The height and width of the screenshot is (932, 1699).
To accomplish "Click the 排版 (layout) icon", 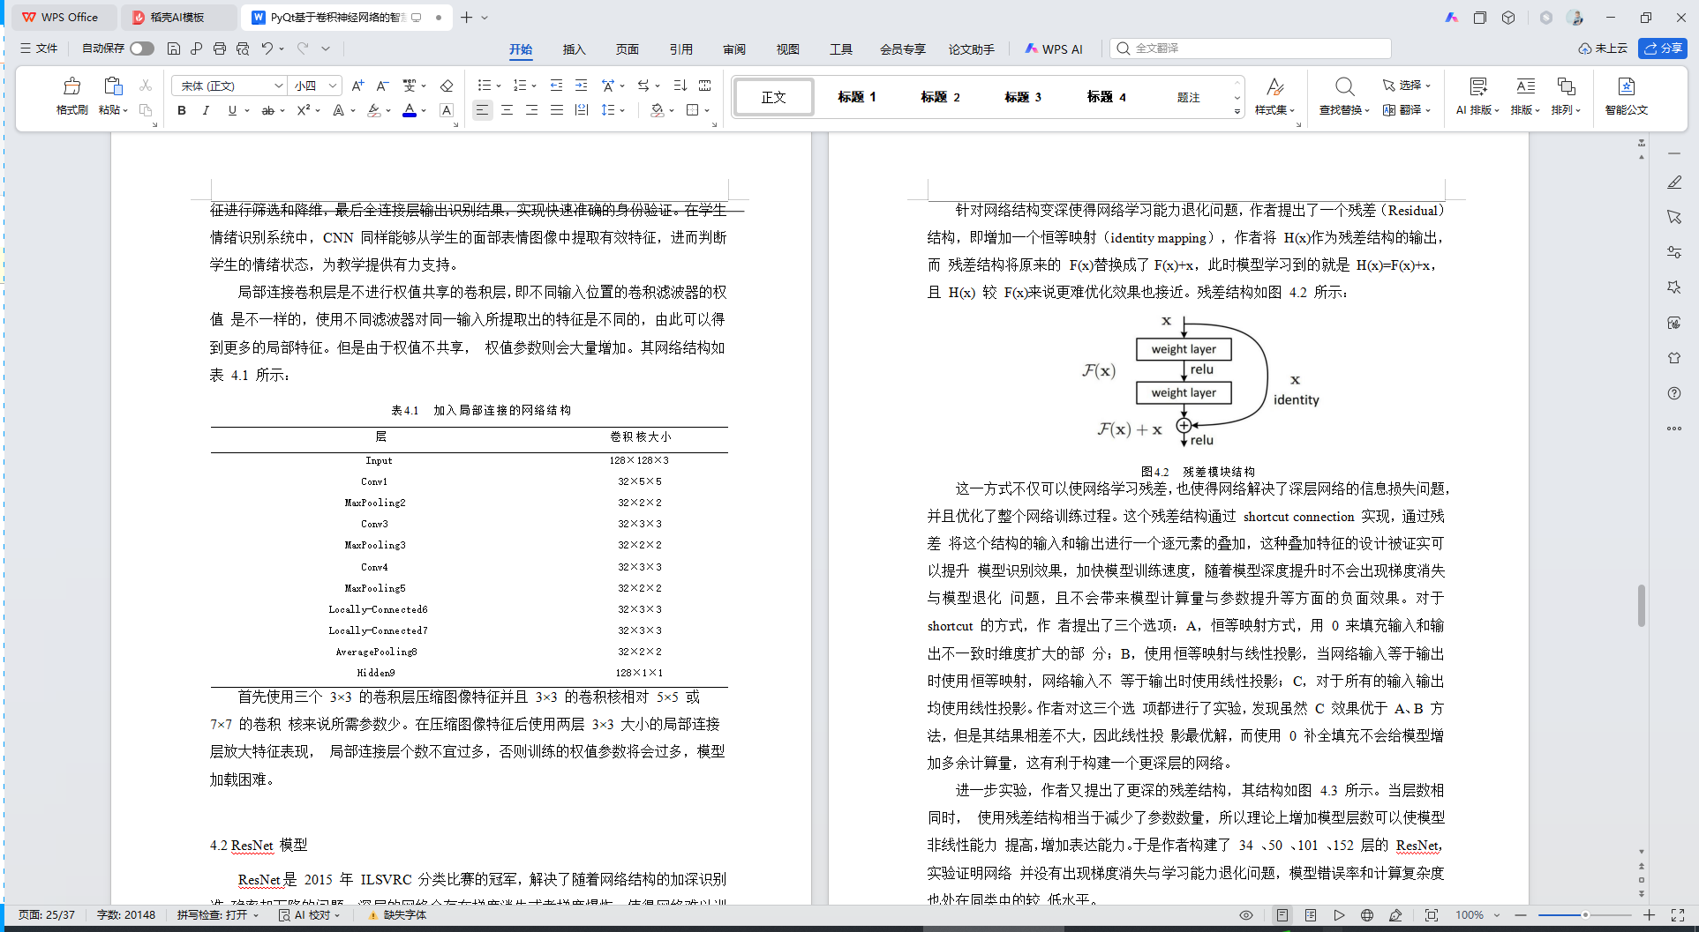I will 1525,86.
